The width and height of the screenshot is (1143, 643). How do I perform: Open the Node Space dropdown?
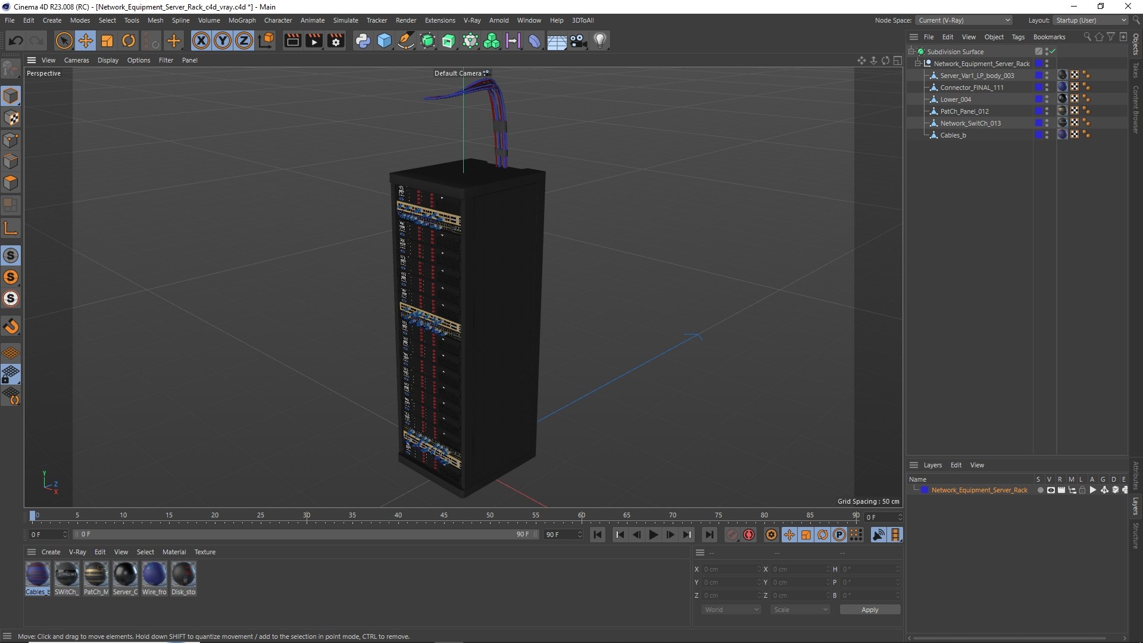964,20
